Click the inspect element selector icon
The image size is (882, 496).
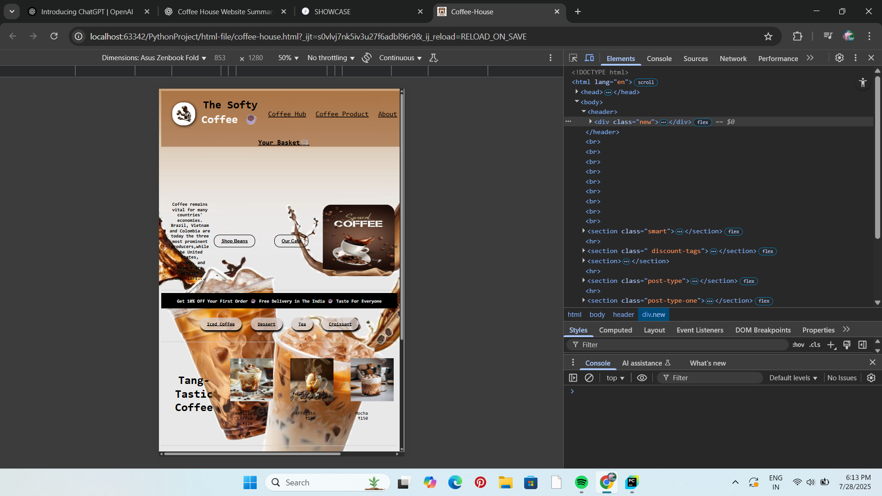tap(573, 58)
